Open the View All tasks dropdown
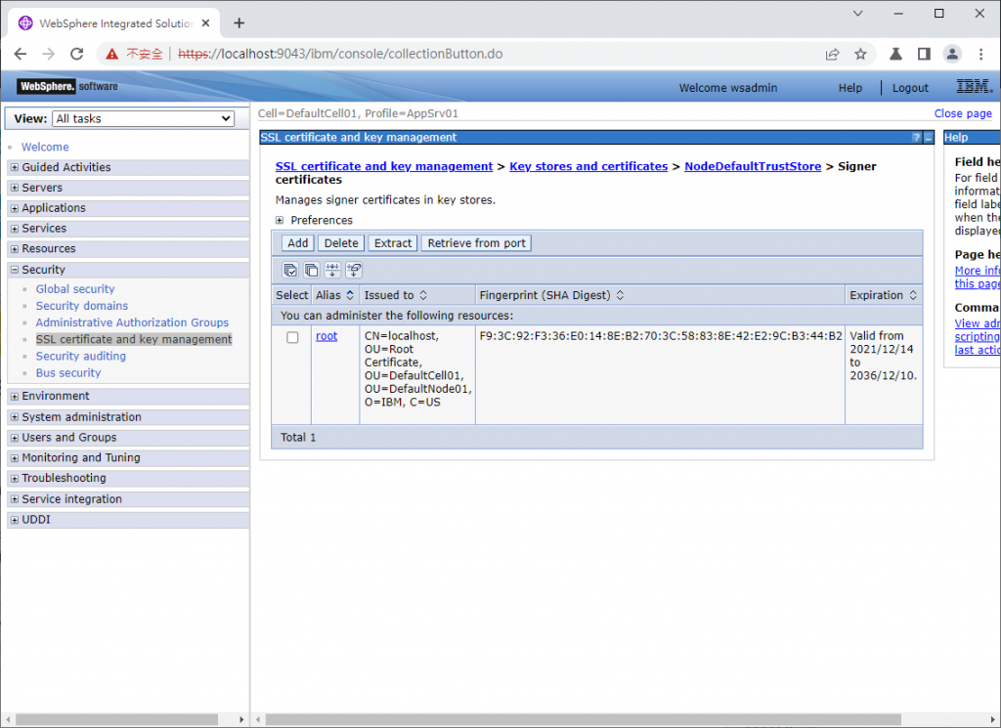This screenshot has width=1001, height=728. coord(144,118)
